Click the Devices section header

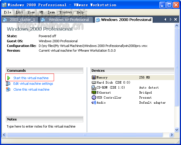tap(132, 71)
